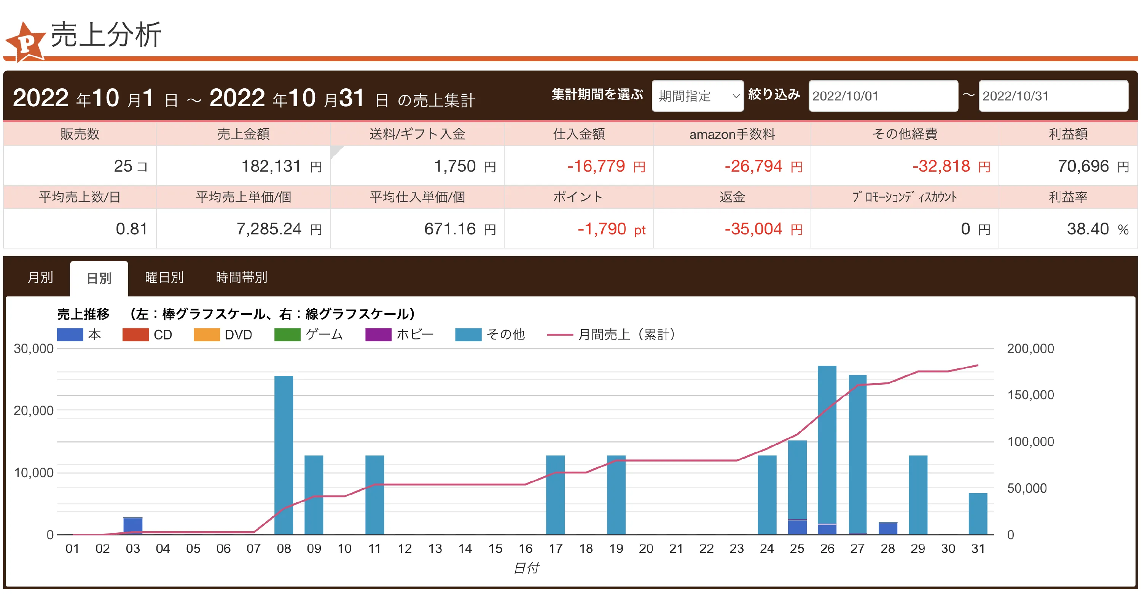Screen dimensions: 1142x594
Task: Click the sales bar for day 08
Action: point(284,455)
